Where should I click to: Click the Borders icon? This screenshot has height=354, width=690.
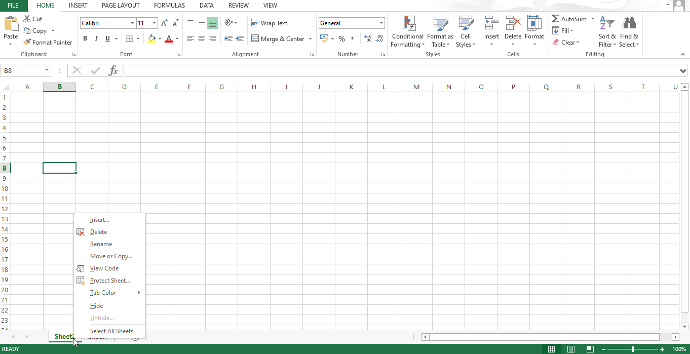click(129, 38)
